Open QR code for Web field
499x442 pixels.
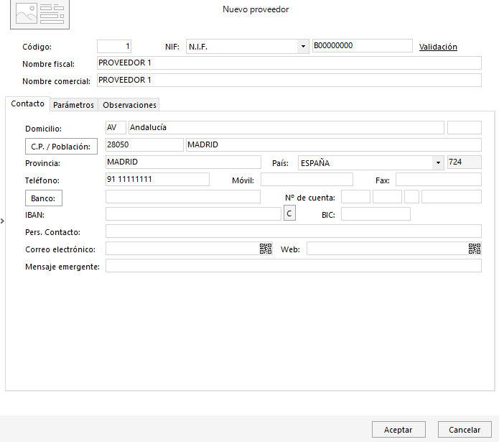(x=475, y=249)
